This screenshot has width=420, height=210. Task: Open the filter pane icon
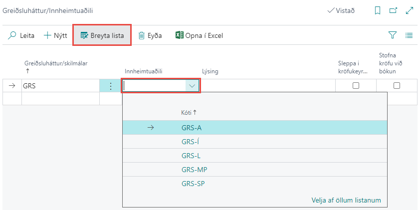(392, 35)
